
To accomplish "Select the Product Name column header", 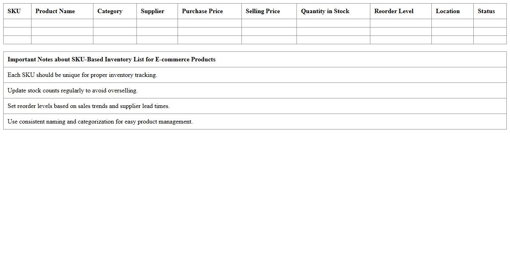I will tap(55, 11).
